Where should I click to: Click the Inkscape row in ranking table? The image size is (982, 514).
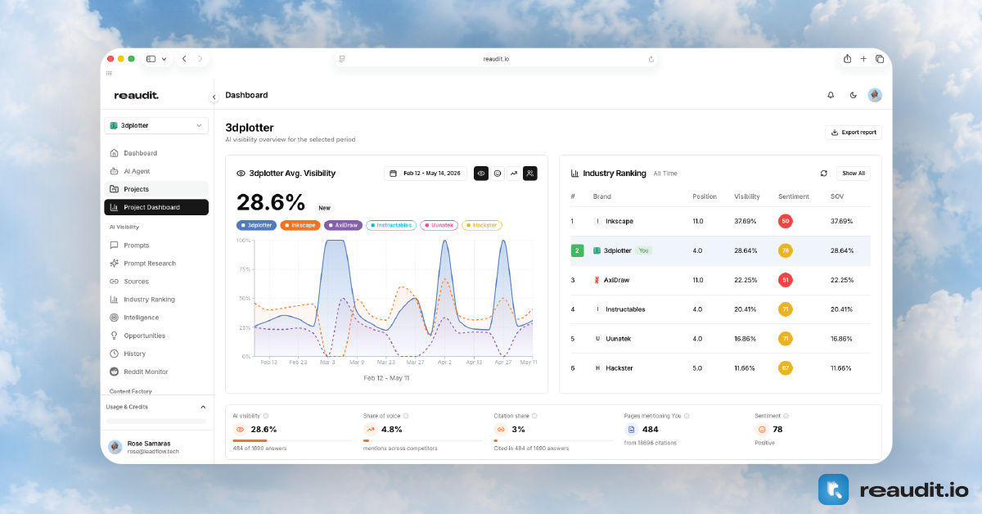[720, 221]
